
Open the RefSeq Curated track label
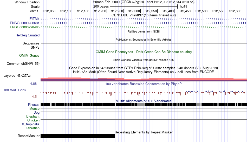pos(27,35)
